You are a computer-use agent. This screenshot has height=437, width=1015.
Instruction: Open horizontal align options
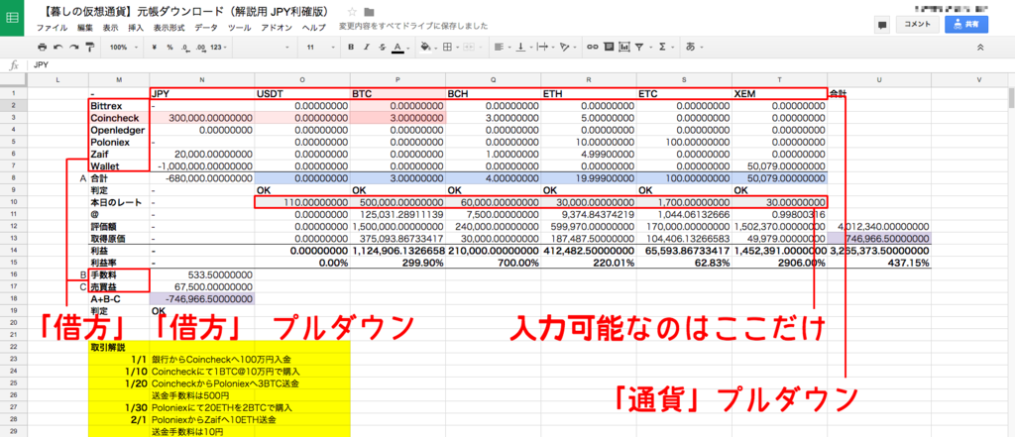pos(501,48)
